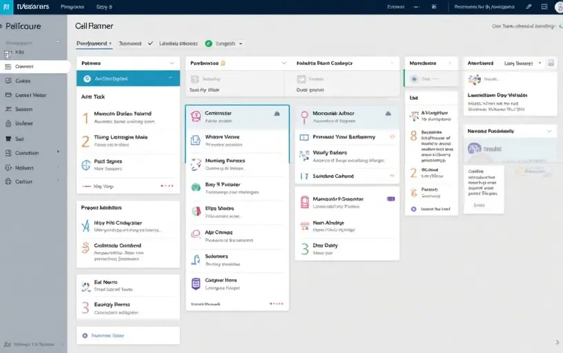Click the three red dots beside 'Nty Yitgs'

coord(167,186)
